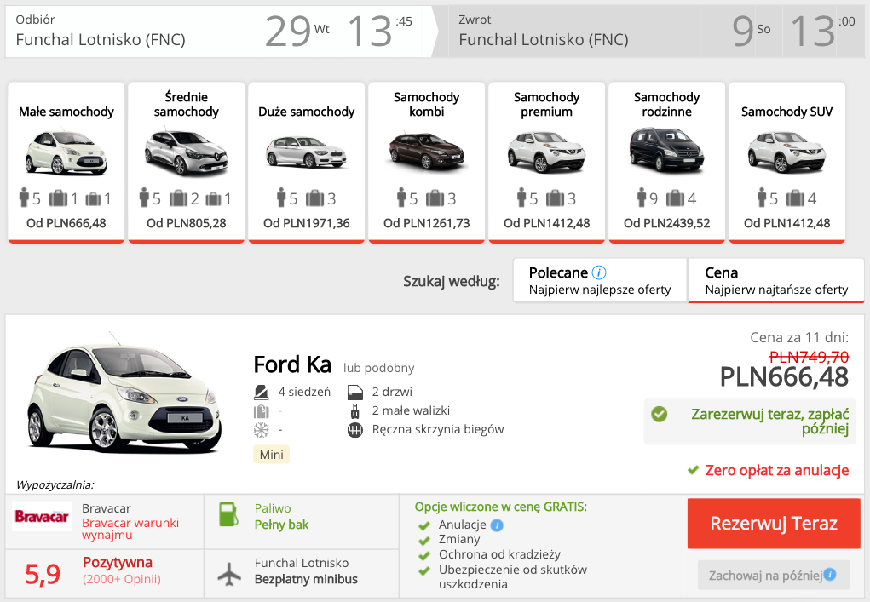
Task: Choose the Samochody rodzinne category
Action: (x=666, y=163)
